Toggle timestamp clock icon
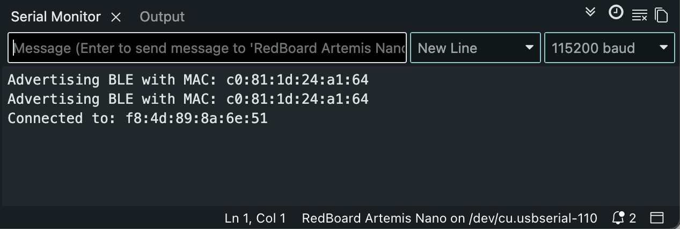This screenshot has width=680, height=229. point(616,12)
